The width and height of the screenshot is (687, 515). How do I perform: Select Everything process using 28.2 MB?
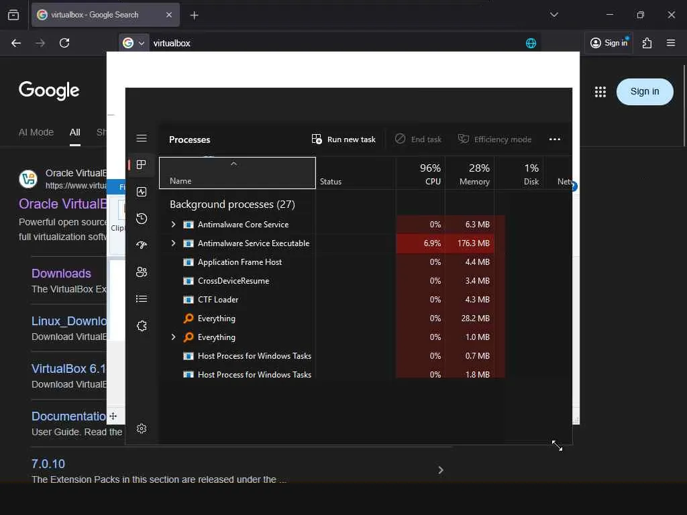(x=217, y=319)
